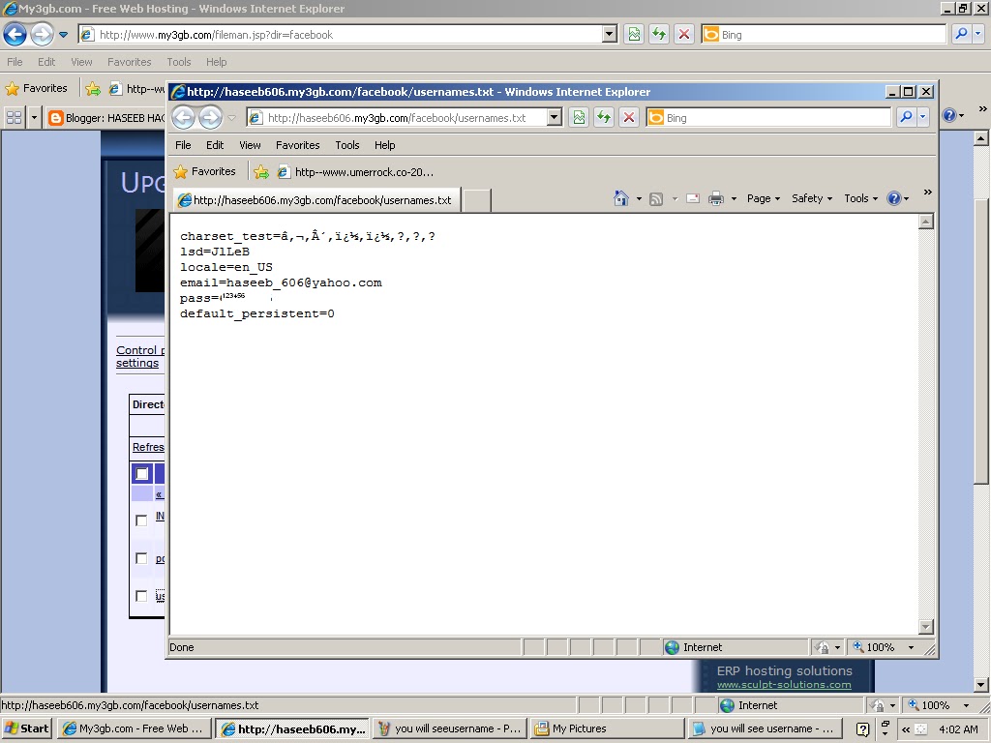Viewport: 991px width, 743px height.
Task: Open www.sculpt-solutions.com ad link
Action: 784,685
